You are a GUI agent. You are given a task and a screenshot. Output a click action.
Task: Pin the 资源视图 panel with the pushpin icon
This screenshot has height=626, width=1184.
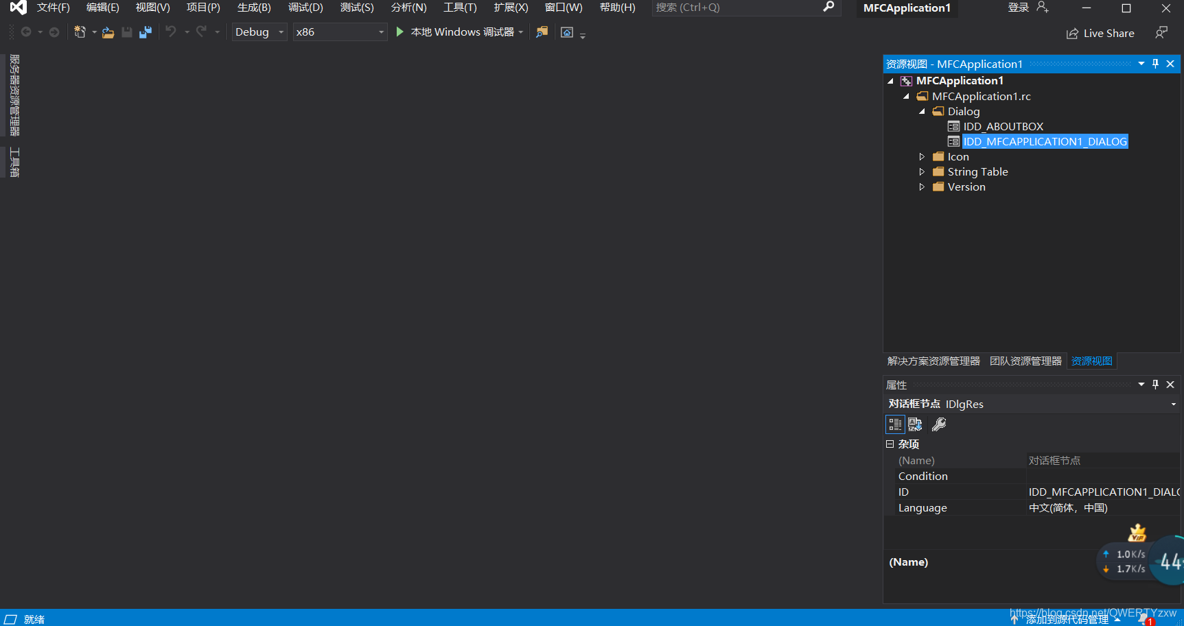pyautogui.click(x=1155, y=64)
